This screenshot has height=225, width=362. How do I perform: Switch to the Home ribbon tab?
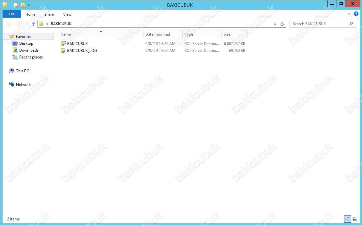tap(30, 14)
